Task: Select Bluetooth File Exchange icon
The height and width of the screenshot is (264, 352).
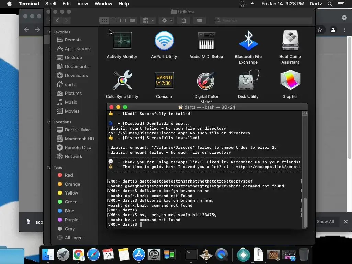Action: tap(248, 41)
